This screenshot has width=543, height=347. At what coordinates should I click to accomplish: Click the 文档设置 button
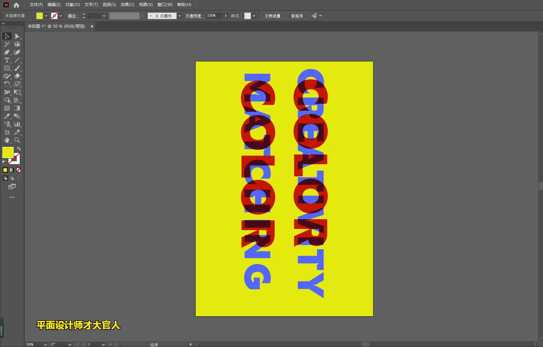click(273, 16)
